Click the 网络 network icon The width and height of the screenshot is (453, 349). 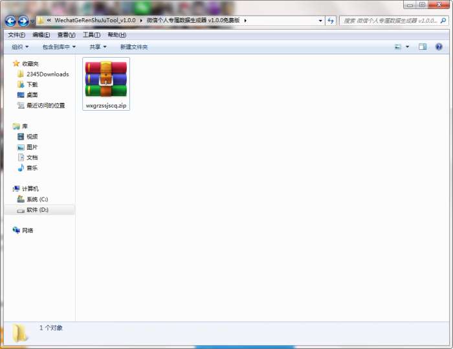click(16, 230)
